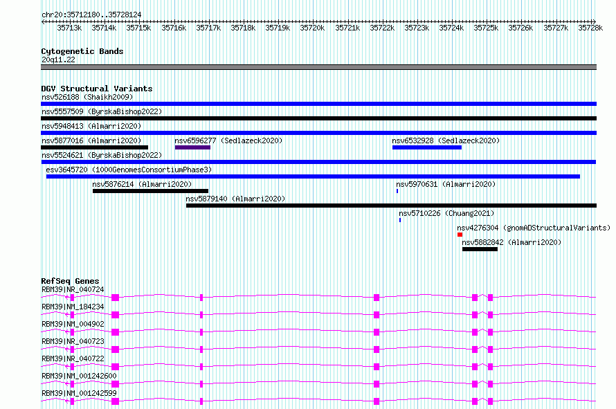Click the RefSeq Genes track title

pos(70,281)
